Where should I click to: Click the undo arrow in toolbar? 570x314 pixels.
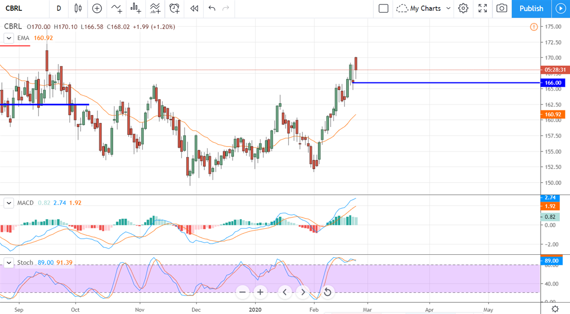pos(212,8)
